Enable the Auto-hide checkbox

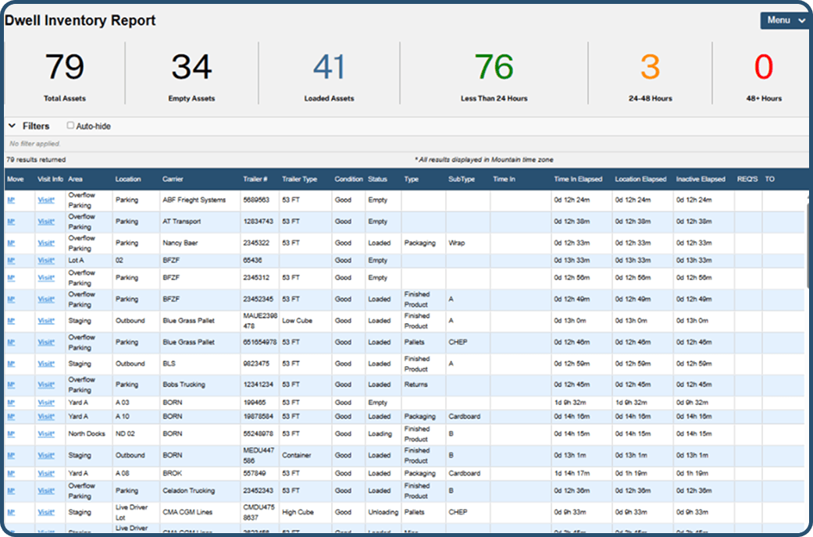tap(70, 126)
